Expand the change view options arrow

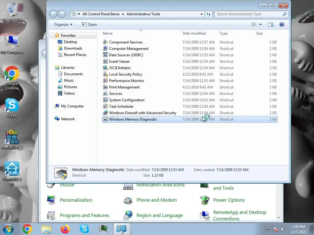click(260, 24)
